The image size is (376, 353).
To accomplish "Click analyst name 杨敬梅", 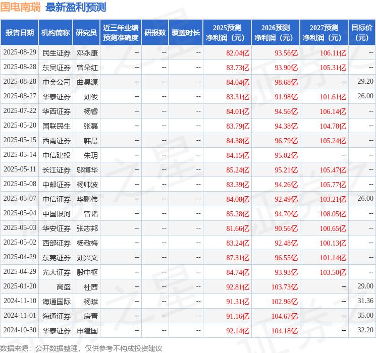I will pos(87,243).
